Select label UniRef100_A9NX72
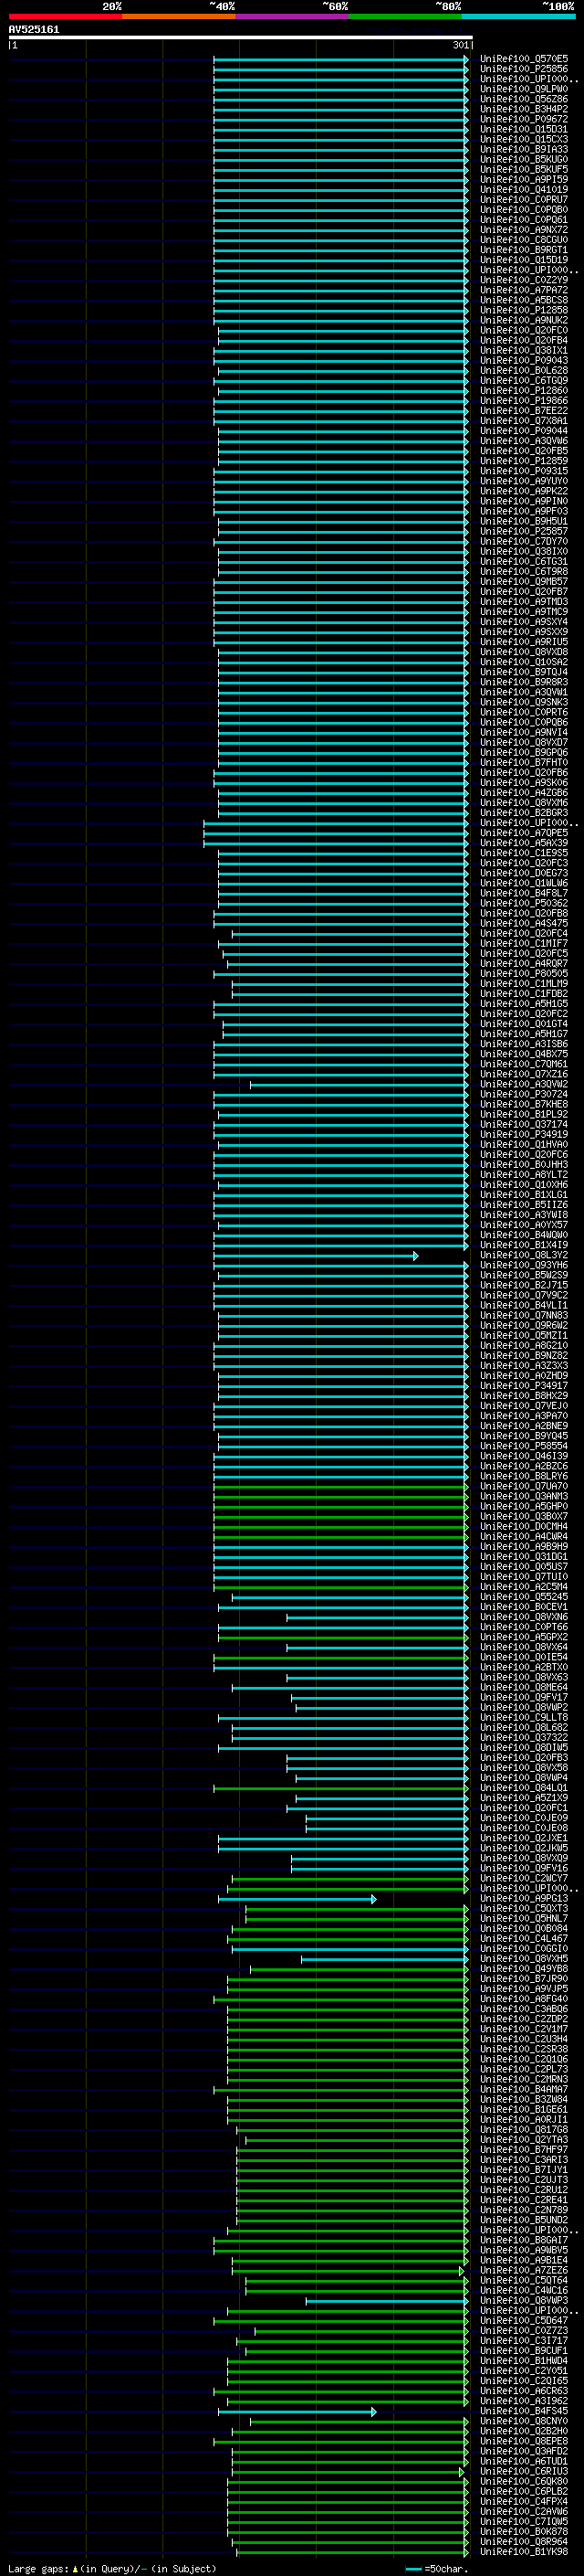 point(523,229)
